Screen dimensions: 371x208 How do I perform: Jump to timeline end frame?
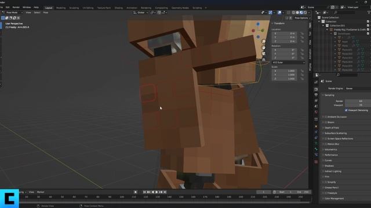(165, 192)
